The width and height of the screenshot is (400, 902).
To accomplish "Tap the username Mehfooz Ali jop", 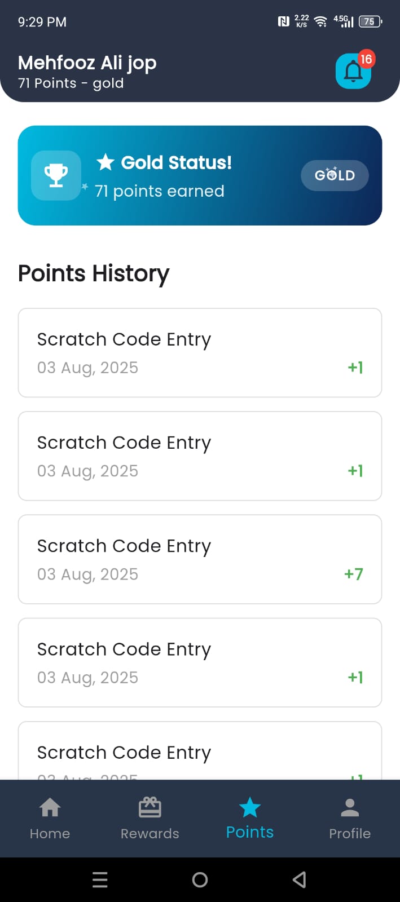I will [87, 63].
